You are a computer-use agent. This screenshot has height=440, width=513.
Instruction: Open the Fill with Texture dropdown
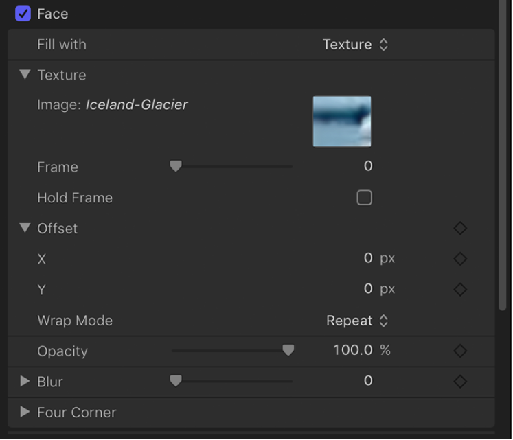click(355, 45)
